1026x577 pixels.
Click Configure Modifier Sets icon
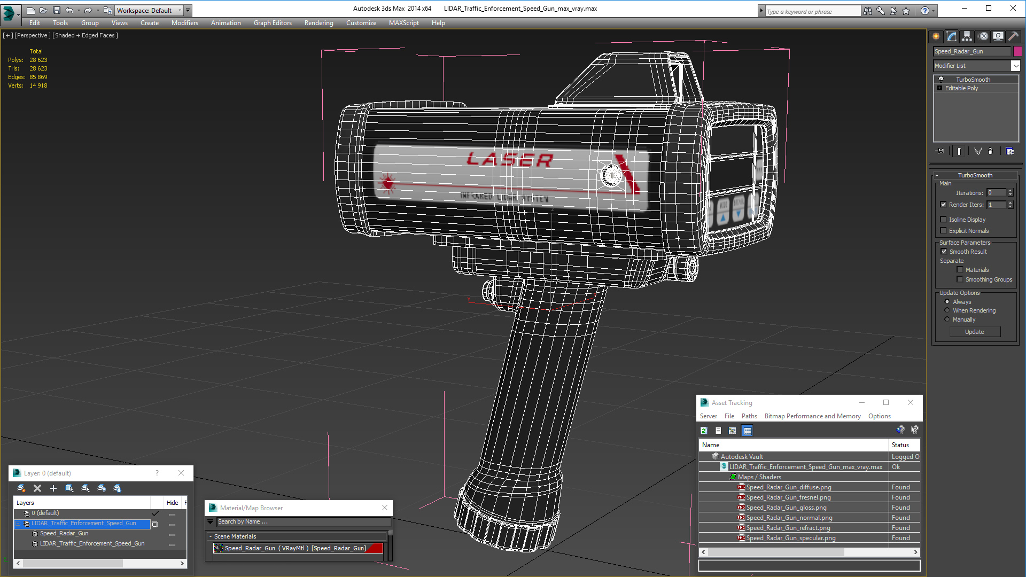coord(1009,151)
